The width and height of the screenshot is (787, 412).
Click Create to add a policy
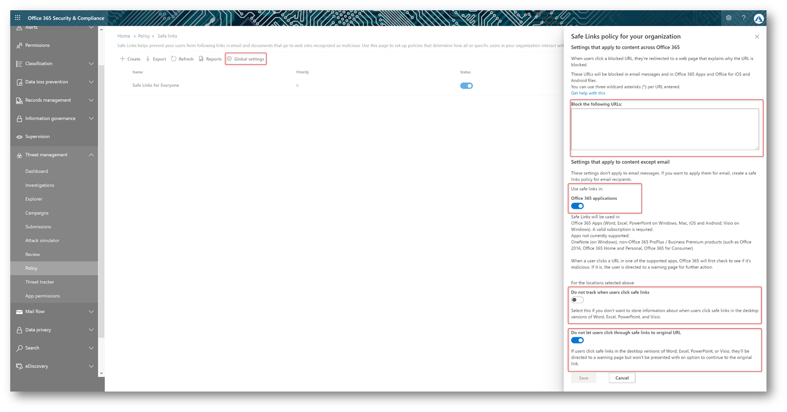[x=130, y=59]
